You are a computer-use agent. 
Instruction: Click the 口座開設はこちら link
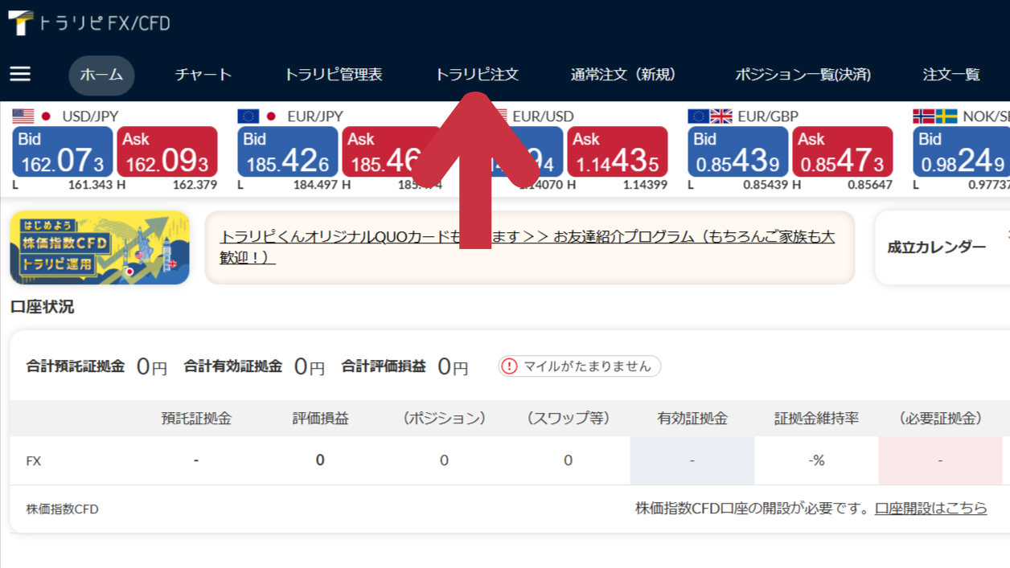(x=931, y=509)
